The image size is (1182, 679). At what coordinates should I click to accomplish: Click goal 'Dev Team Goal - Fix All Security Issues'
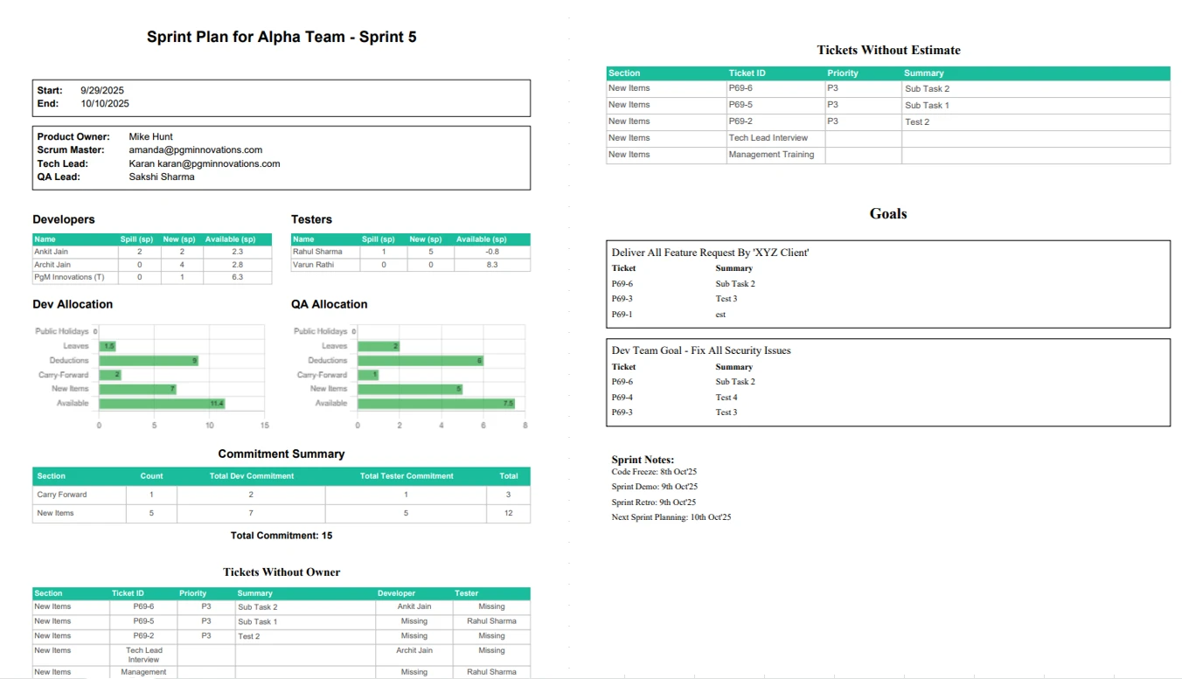[701, 350]
